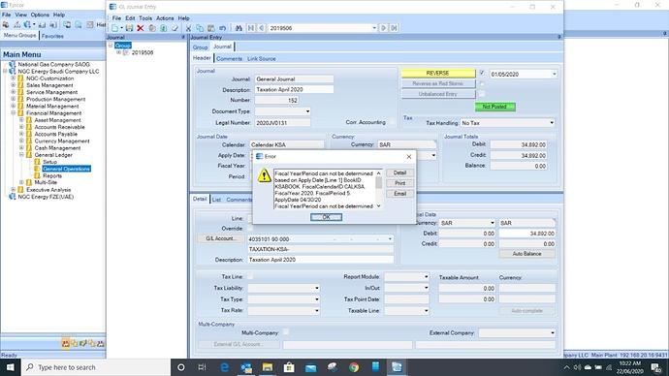Click the error message scrollbar down arrow
669x376 pixels.
[x=378, y=205]
